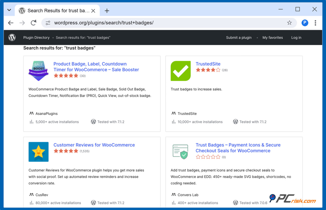This screenshot has width=326, height=210.
Task: Open Product Badge, Label, Countdown Timer plugin link
Action: (96, 67)
